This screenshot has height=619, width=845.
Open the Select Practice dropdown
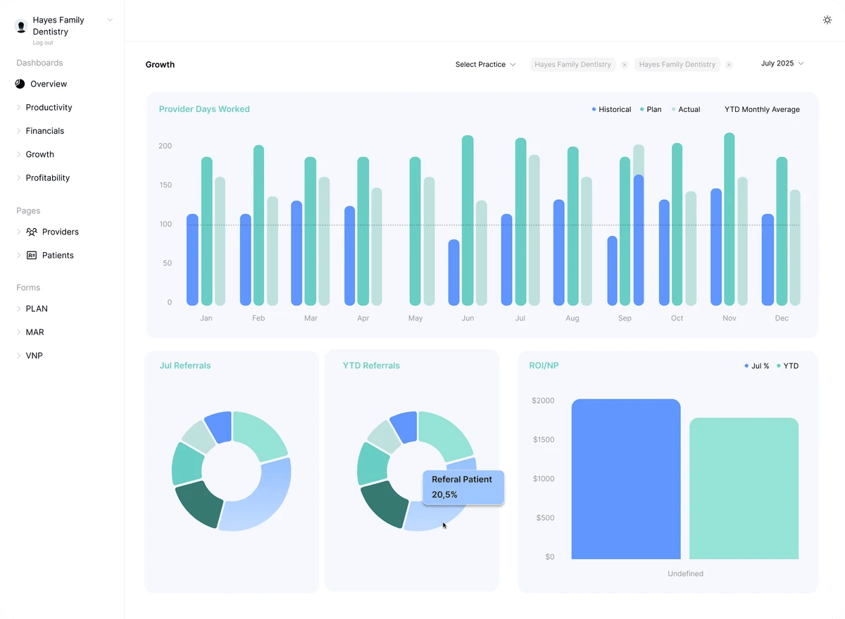coord(485,64)
